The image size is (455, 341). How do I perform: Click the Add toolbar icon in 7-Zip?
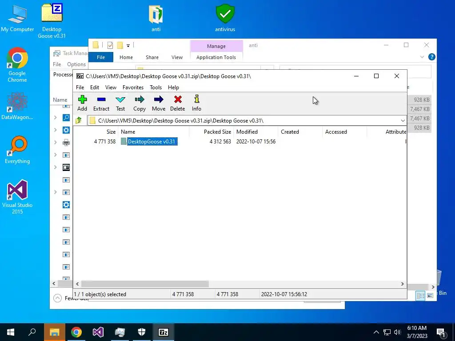[x=82, y=103]
